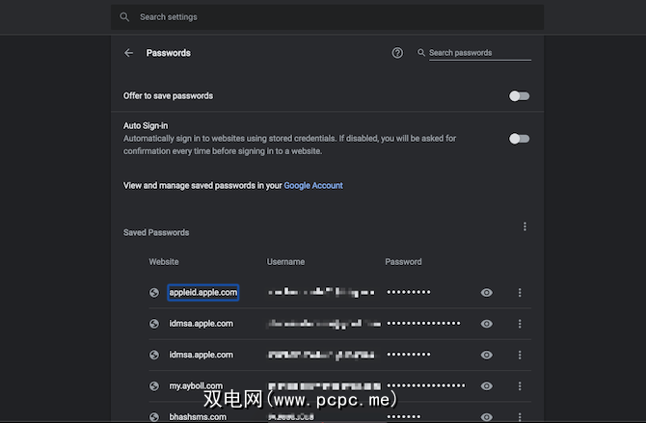Click the globe icon beside appleid.apple.com
The image size is (646, 423).
click(x=154, y=293)
